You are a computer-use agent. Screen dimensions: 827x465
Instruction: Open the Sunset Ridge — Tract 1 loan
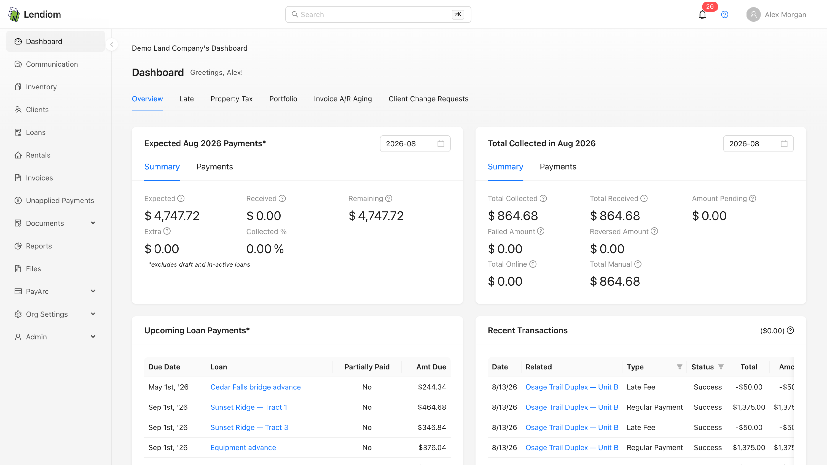point(249,407)
